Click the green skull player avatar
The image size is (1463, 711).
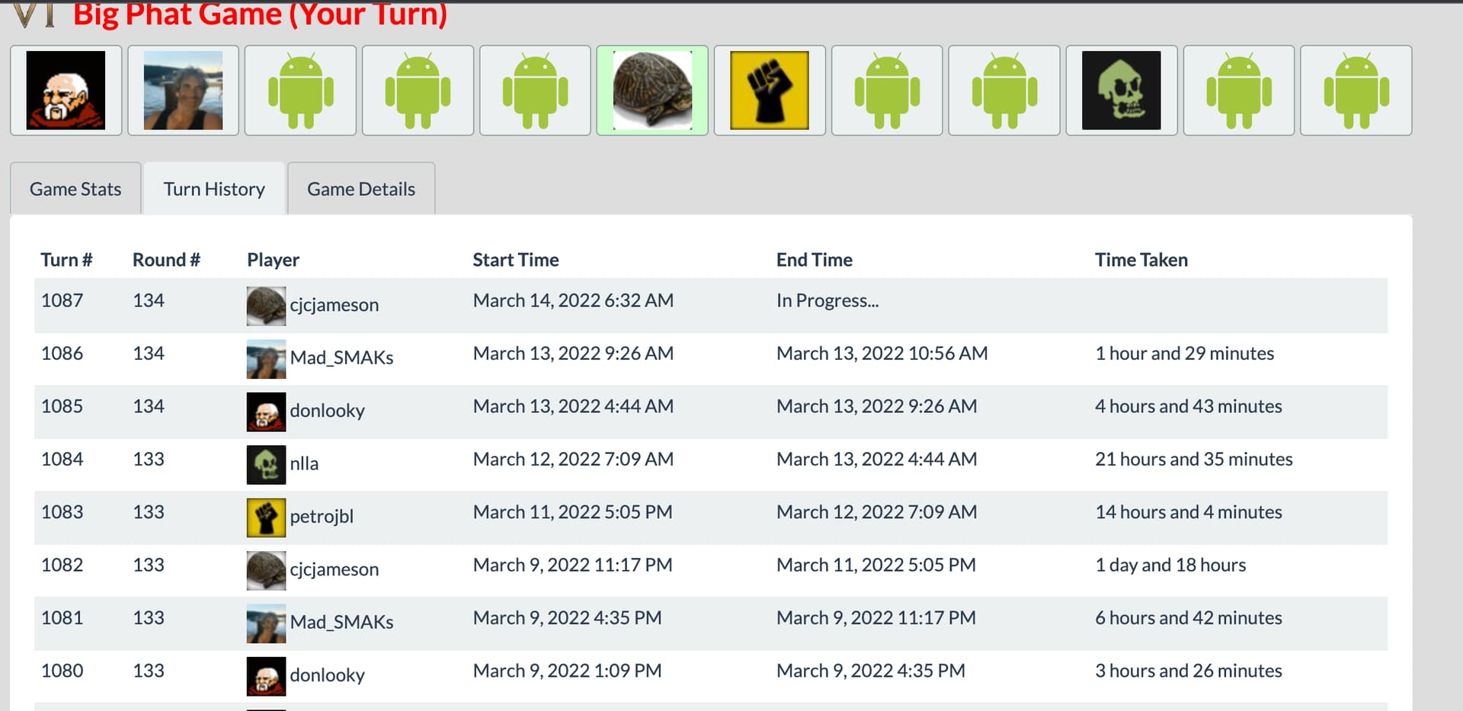[1121, 91]
